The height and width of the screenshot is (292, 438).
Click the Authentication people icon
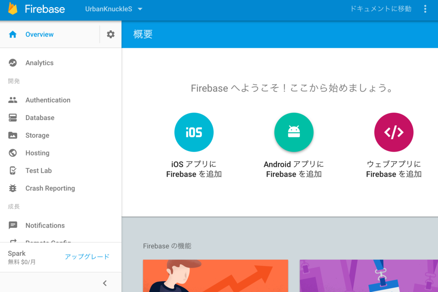click(12, 100)
